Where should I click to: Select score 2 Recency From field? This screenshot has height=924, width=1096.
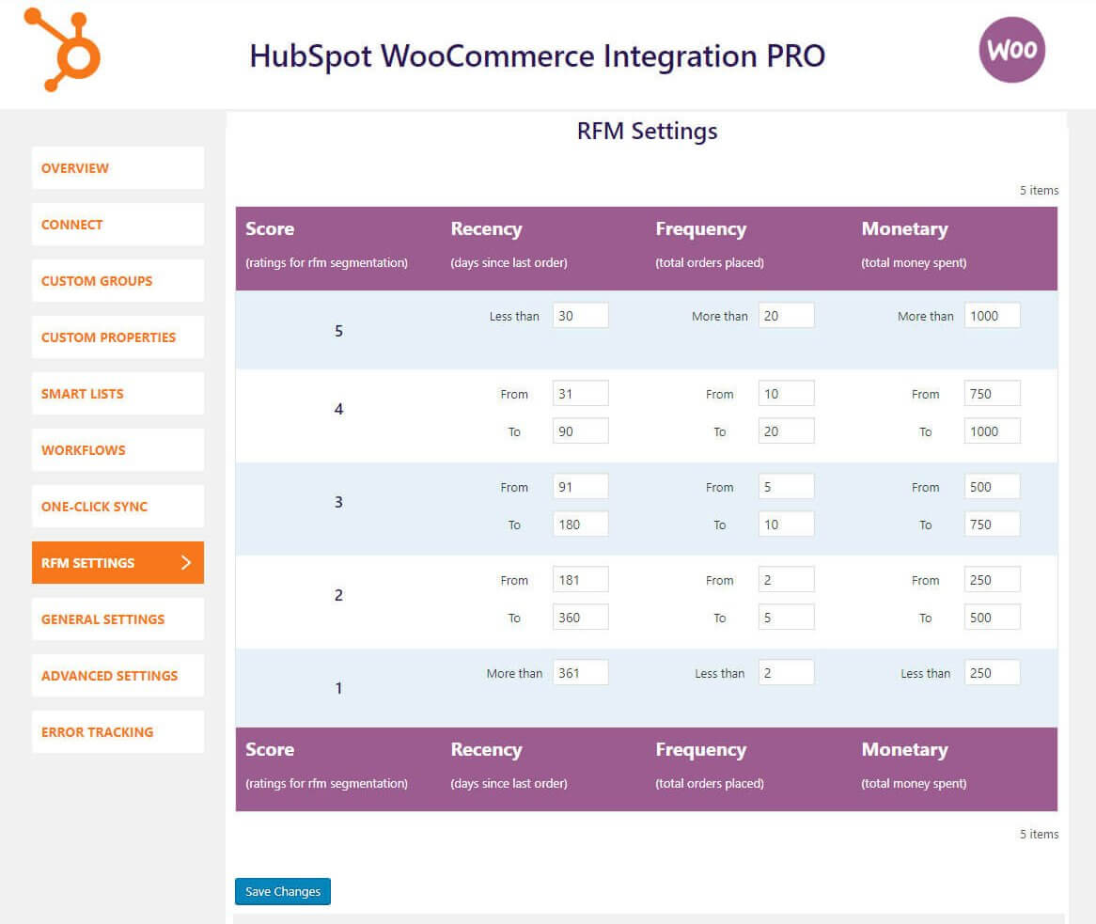pyautogui.click(x=580, y=579)
